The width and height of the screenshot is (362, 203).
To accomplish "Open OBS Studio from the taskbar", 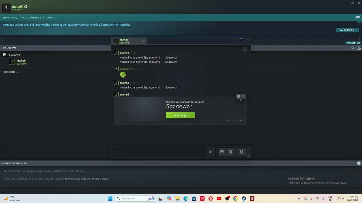I will coord(227,198).
